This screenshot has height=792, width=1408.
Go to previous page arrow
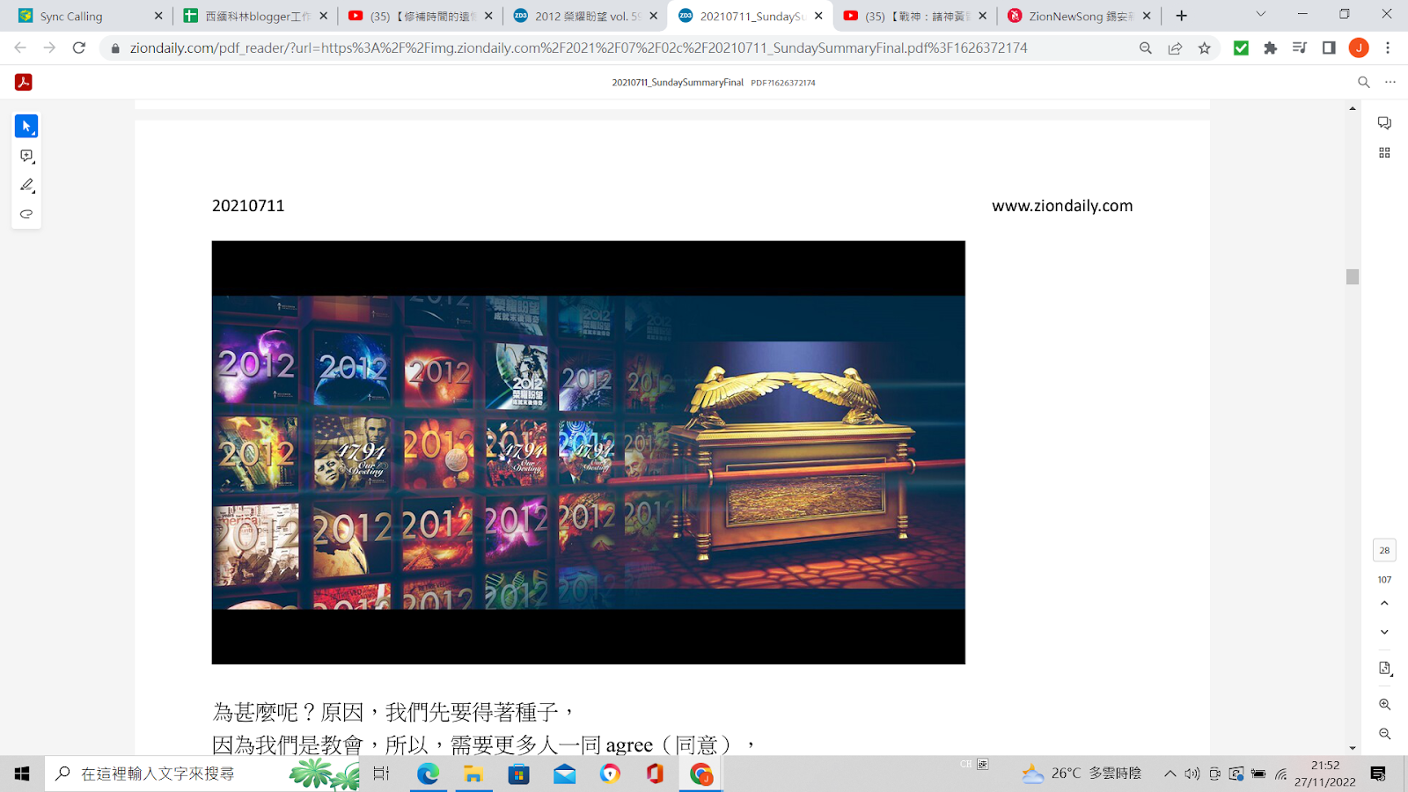click(1384, 604)
